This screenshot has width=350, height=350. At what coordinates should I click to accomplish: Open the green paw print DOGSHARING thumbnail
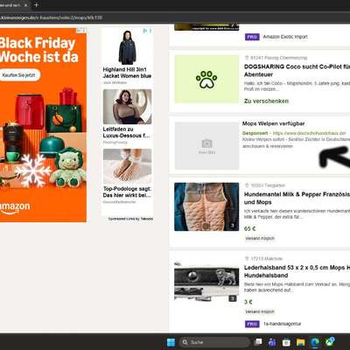coord(206,79)
